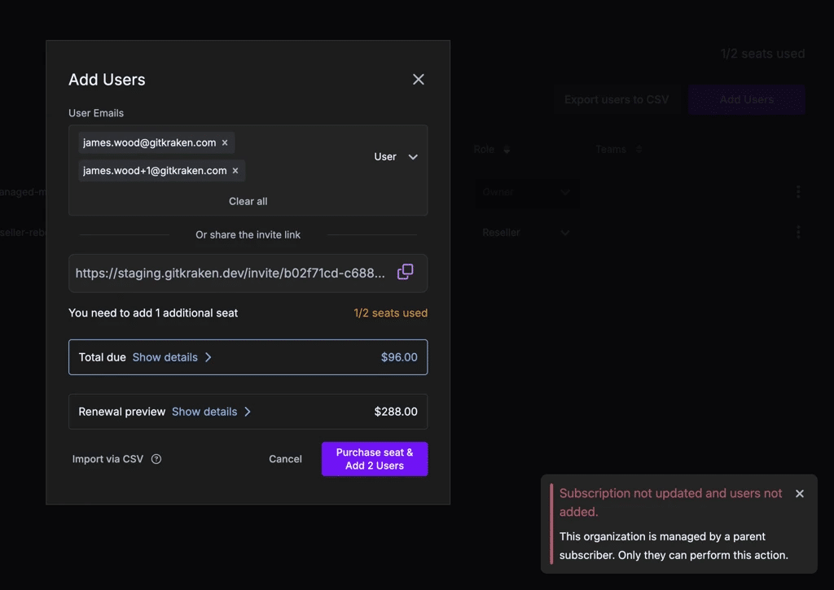Click Import via CSV link
This screenshot has width=834, height=590.
[x=108, y=459]
